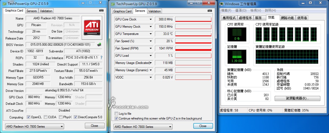The height and width of the screenshot is (133, 329).
Task: Select the 處理程序 tab in Task Manager
Action: click(245, 18)
